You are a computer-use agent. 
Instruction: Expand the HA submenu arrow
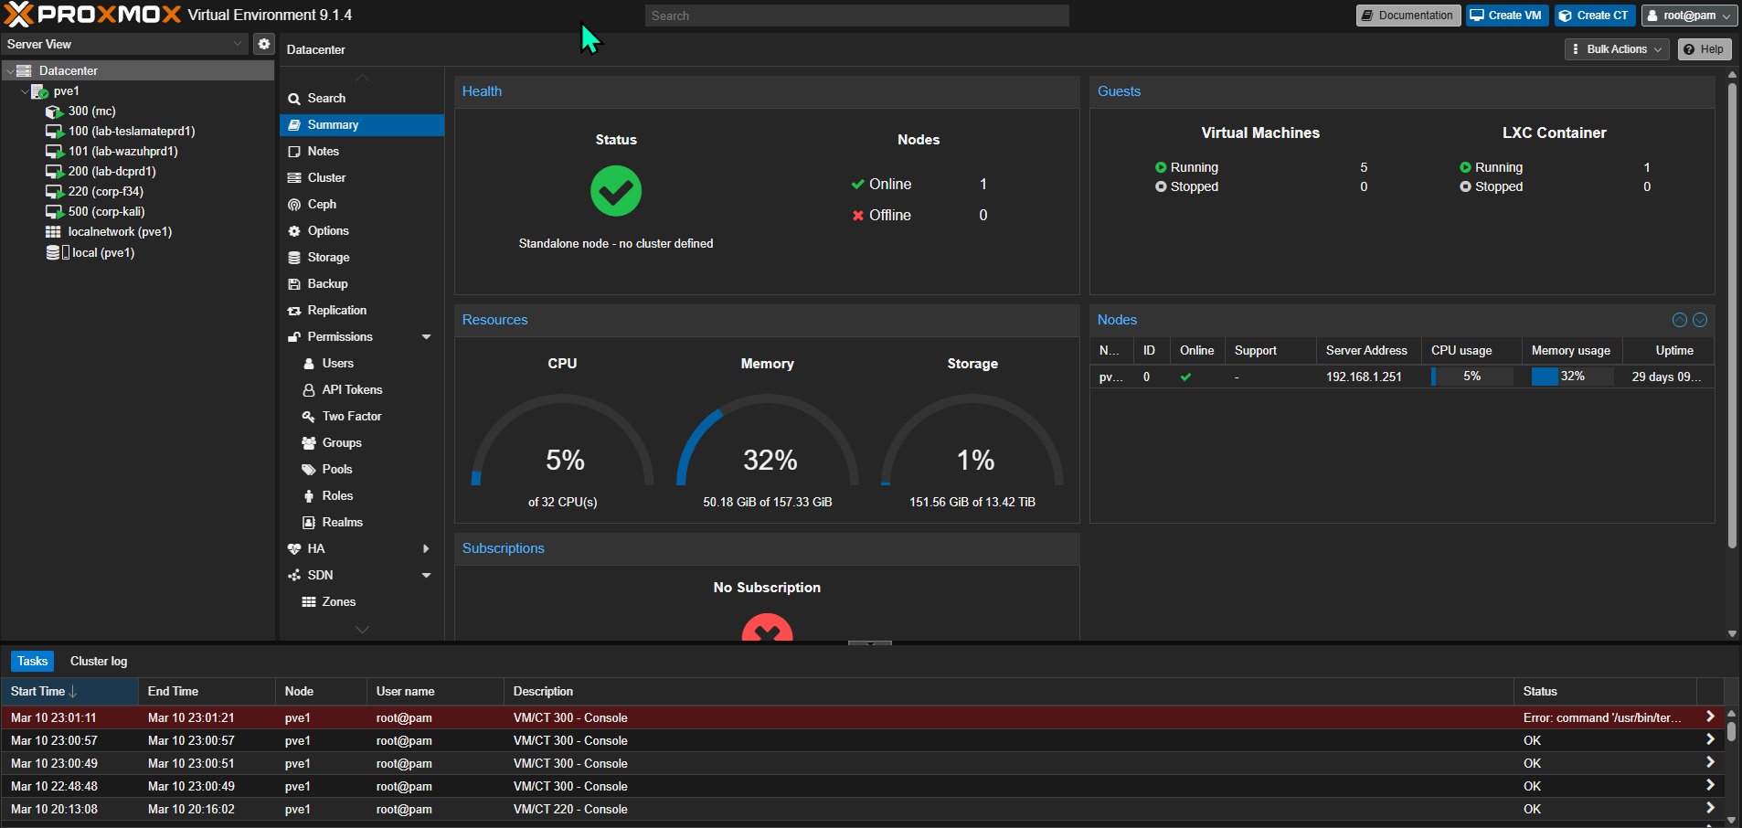click(x=426, y=548)
